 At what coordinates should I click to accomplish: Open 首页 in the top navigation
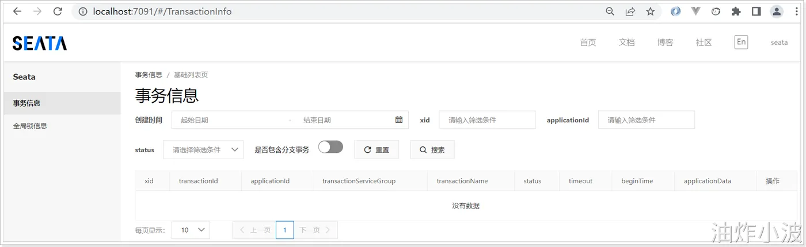pos(588,43)
